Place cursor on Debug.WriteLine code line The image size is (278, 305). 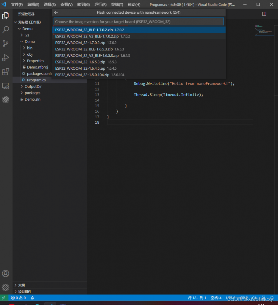(x=184, y=84)
